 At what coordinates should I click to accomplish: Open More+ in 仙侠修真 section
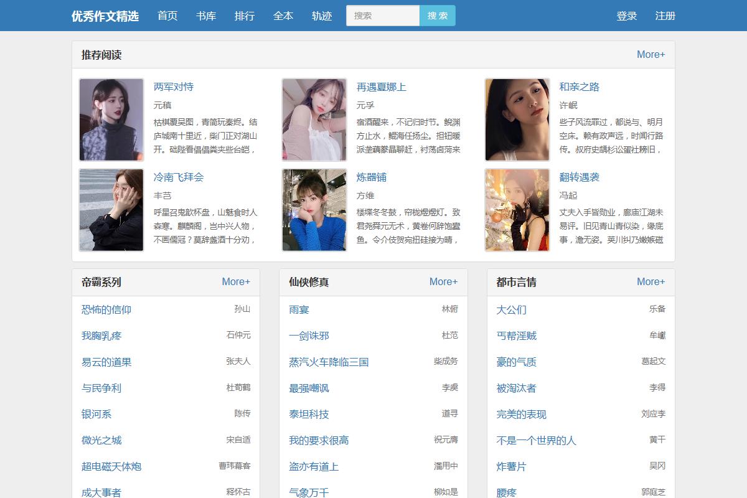(x=443, y=282)
